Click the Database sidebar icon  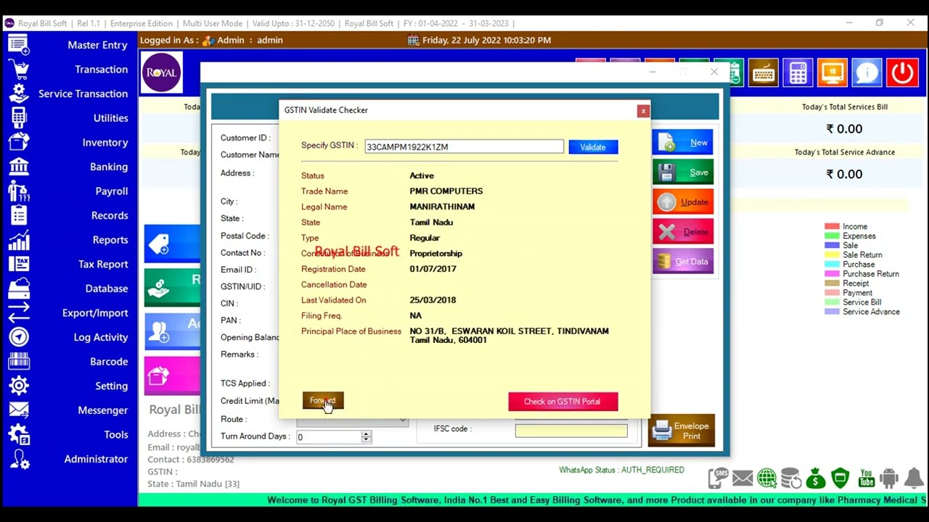[19, 289]
